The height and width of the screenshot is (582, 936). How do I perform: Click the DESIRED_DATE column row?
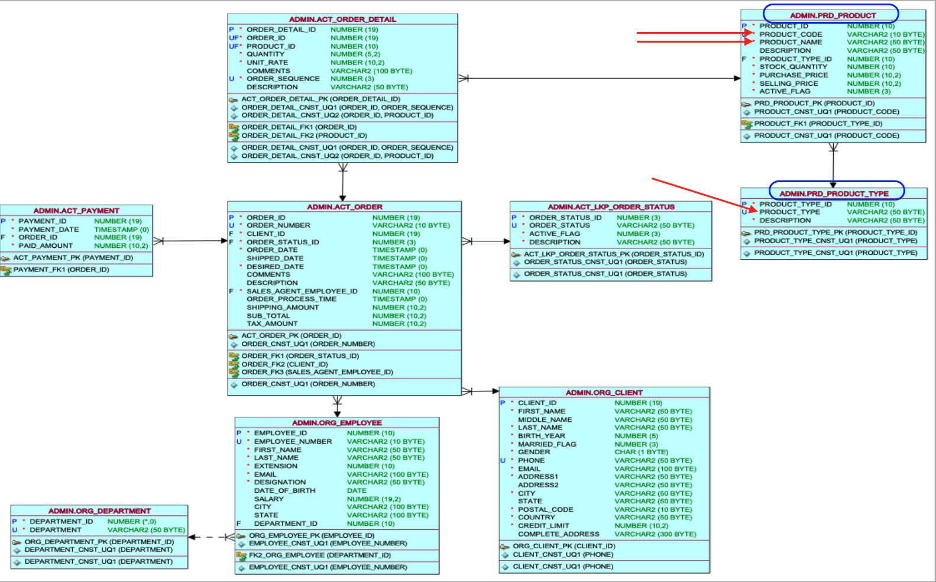[x=344, y=267]
